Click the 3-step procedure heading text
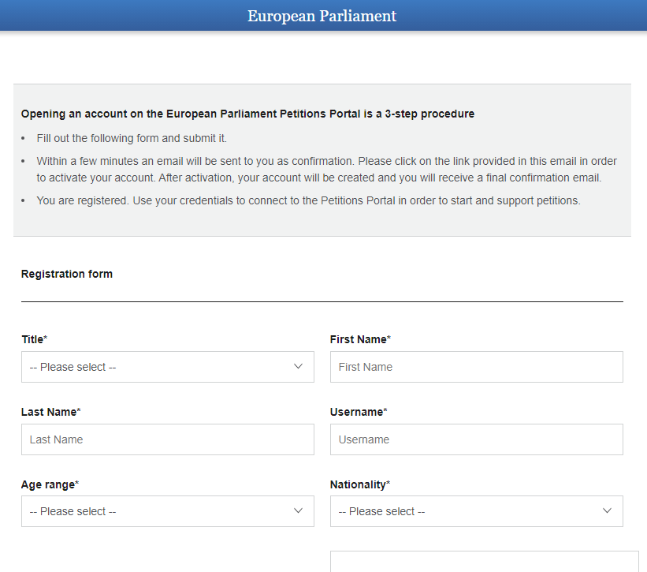Image resolution: width=647 pixels, height=572 pixels. pos(247,114)
